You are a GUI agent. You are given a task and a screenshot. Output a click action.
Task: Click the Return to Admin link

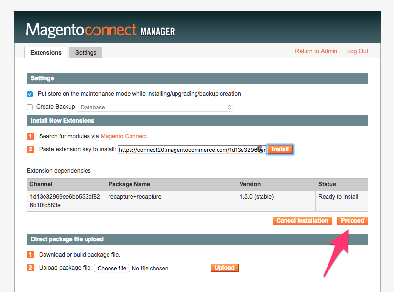click(x=316, y=51)
